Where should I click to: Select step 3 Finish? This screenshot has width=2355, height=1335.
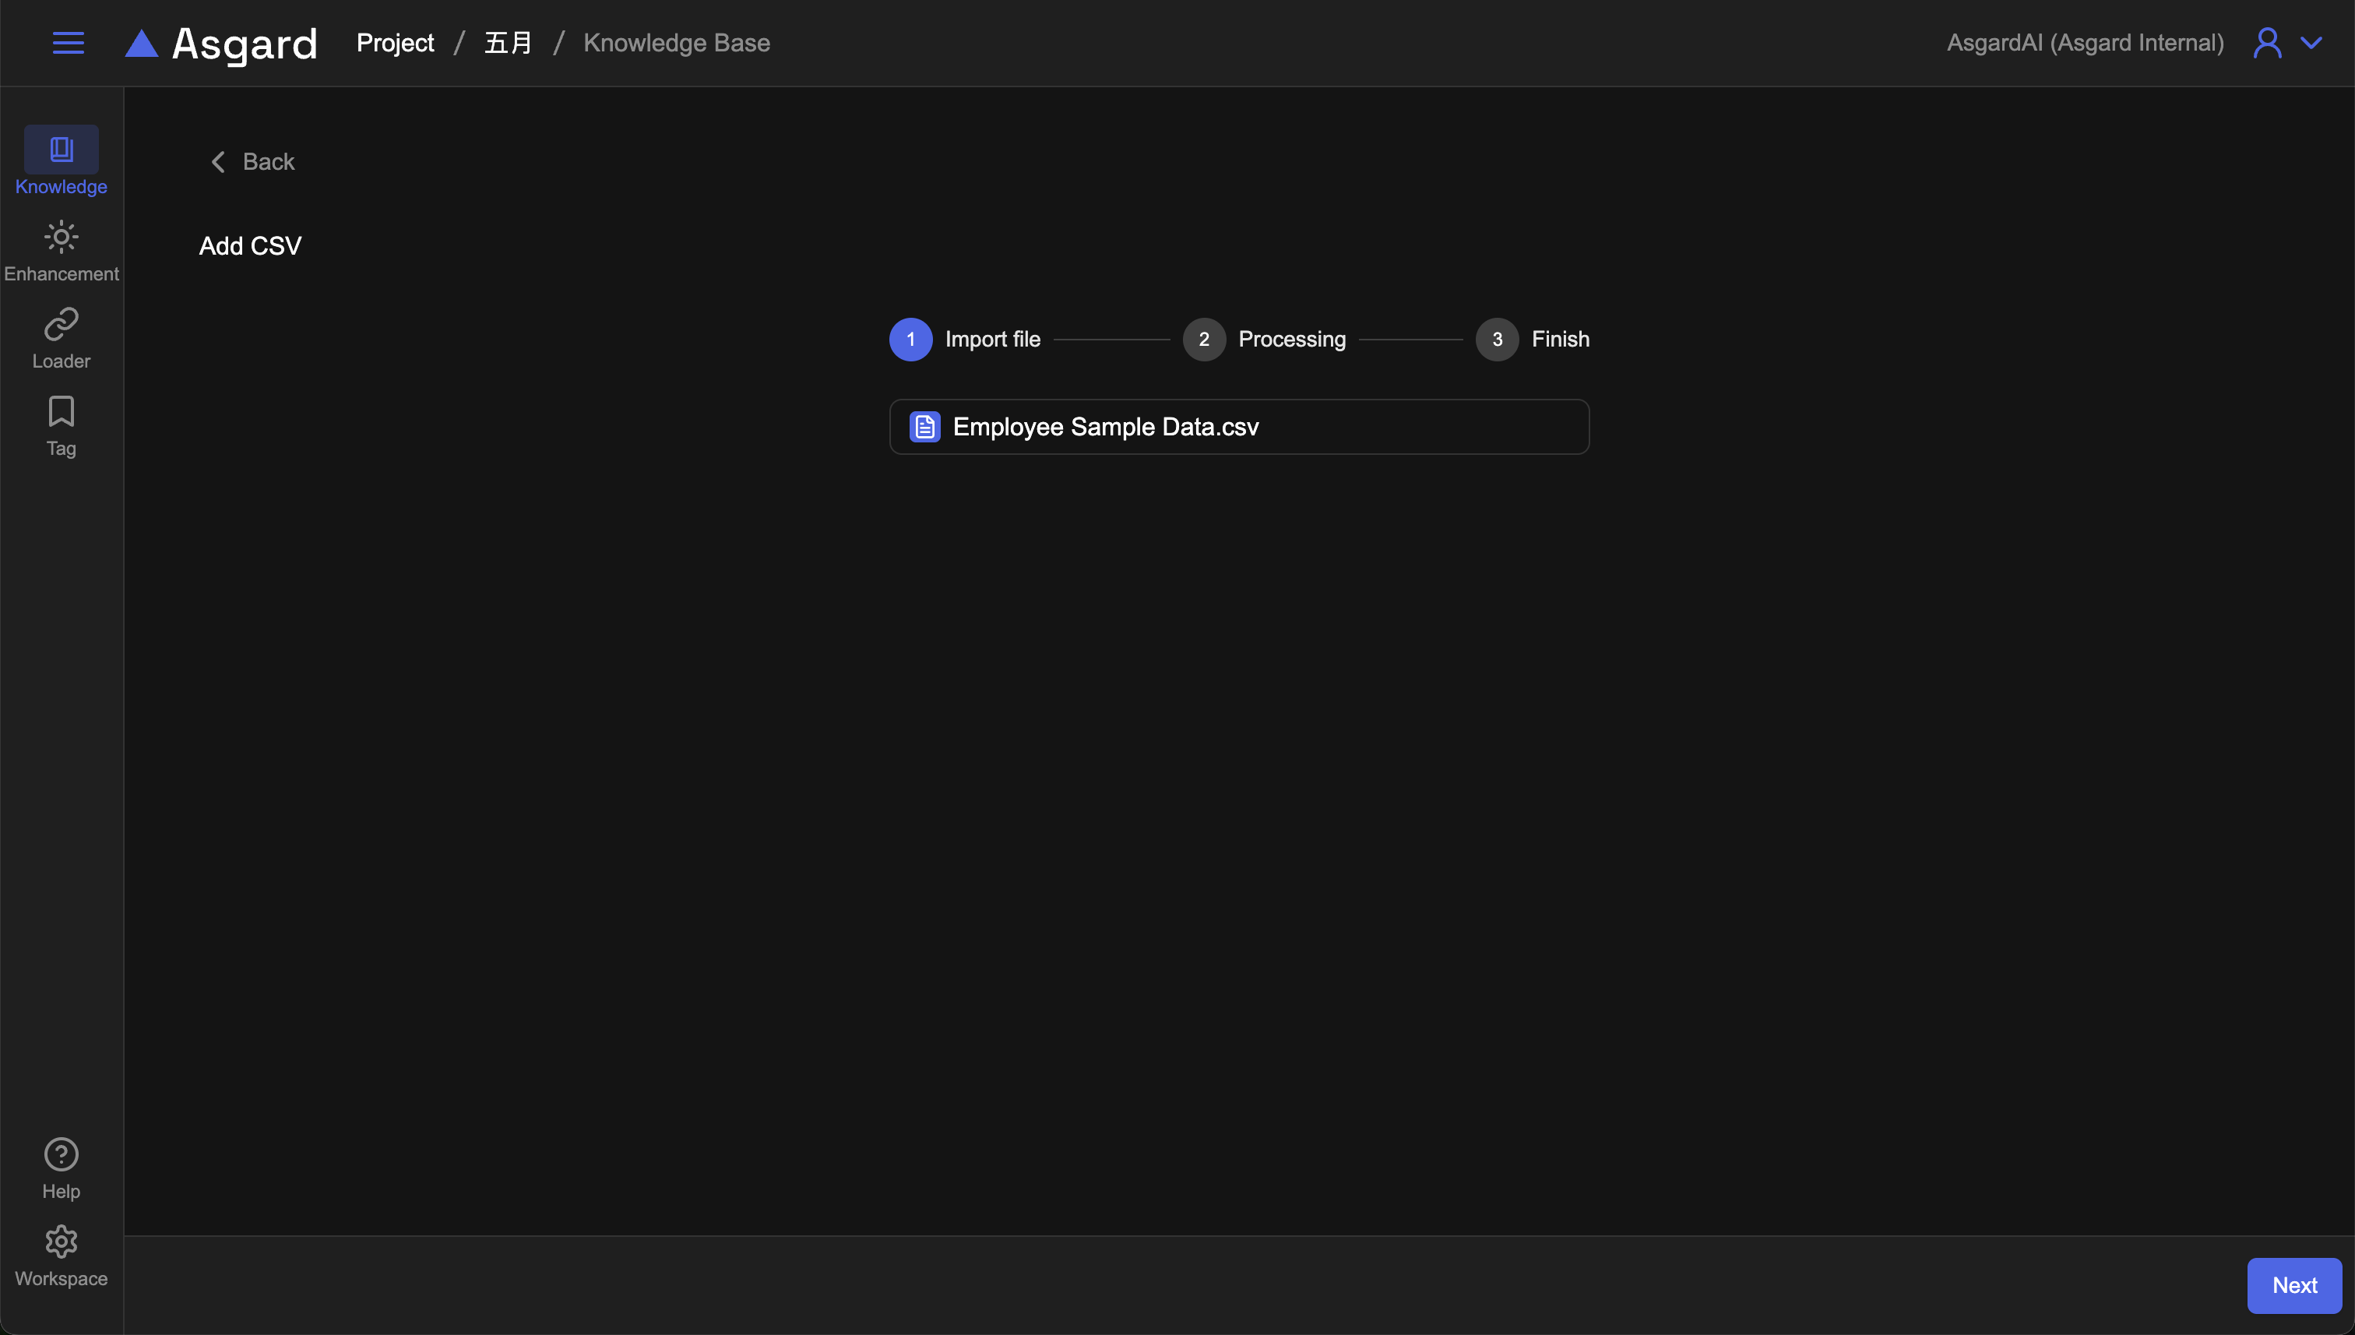(1497, 340)
